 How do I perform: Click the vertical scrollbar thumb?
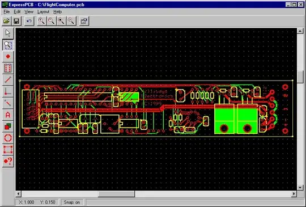tap(300, 77)
